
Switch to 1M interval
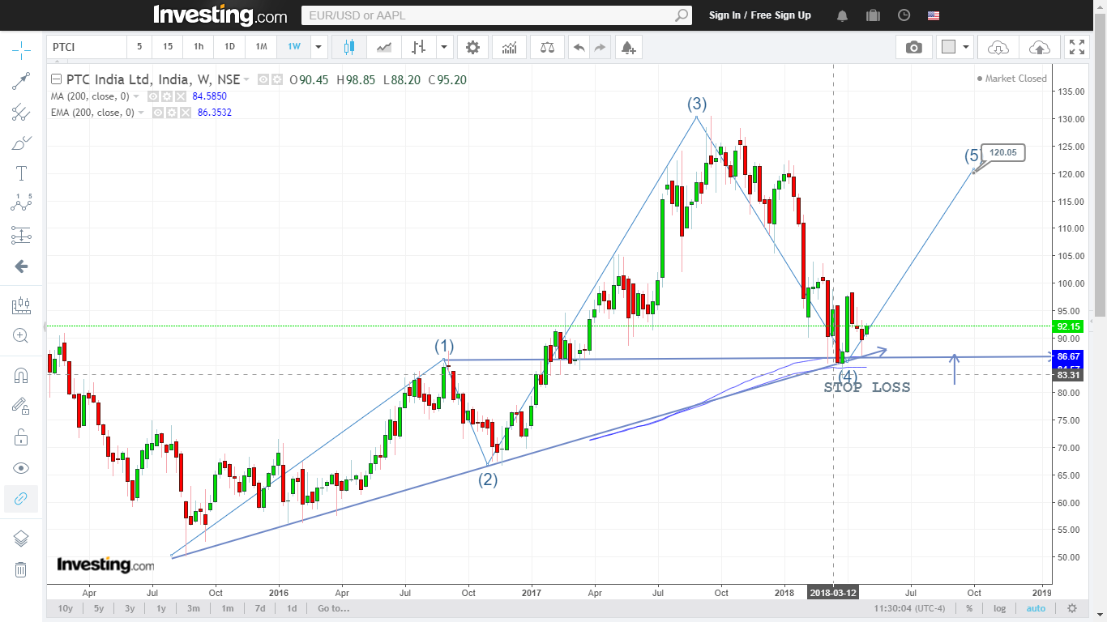[261, 47]
